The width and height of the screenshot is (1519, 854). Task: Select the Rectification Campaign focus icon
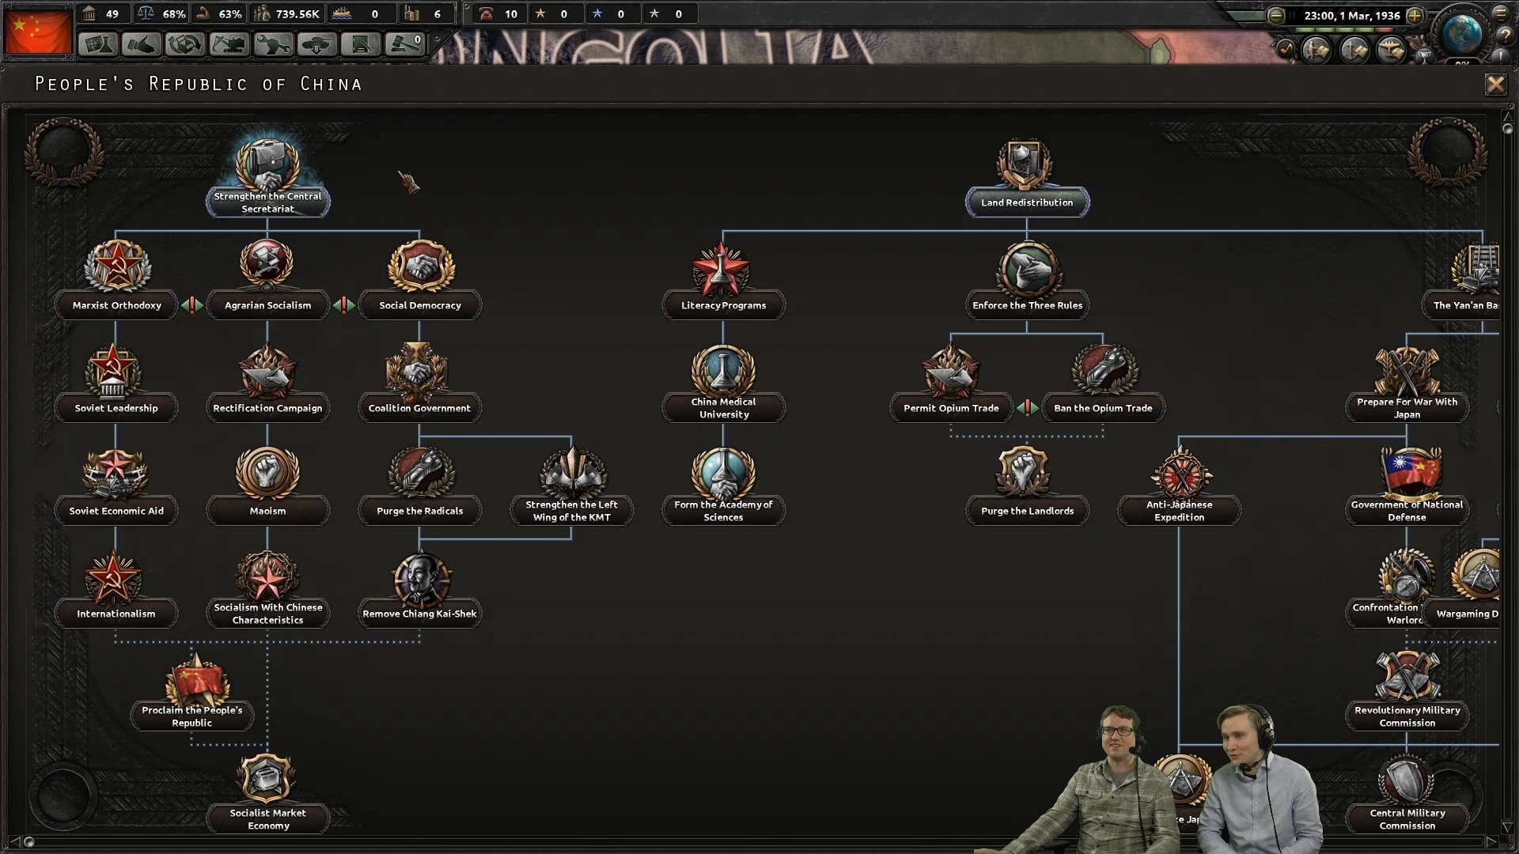[267, 370]
